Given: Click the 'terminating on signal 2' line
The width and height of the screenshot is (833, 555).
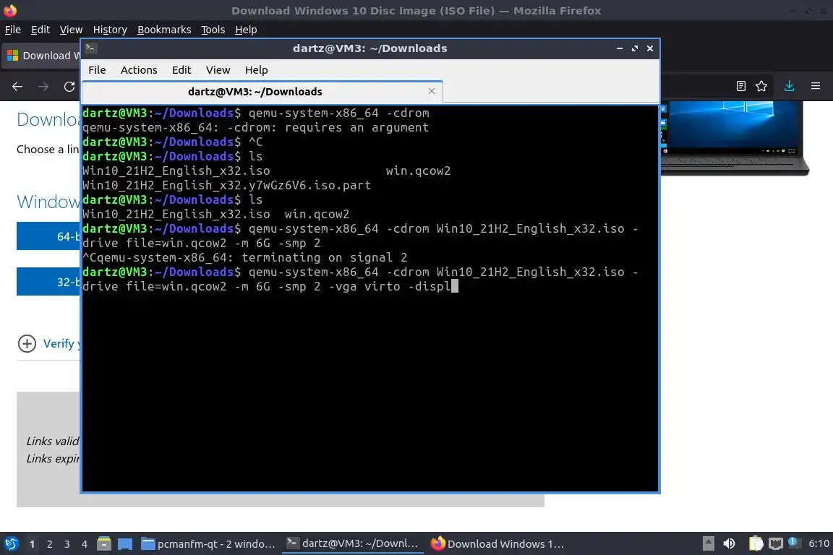Looking at the screenshot, I should tap(245, 257).
